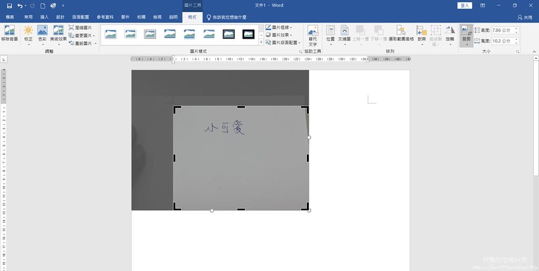Switch to the 設計 (Design) ribbon tab
The image size is (539, 271).
click(61, 17)
